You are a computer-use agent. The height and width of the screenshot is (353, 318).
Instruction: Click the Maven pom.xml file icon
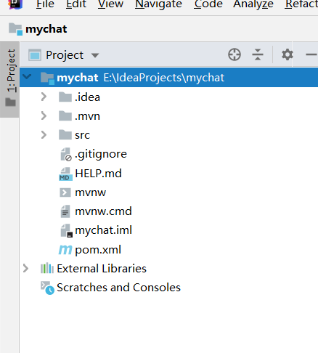pos(65,250)
